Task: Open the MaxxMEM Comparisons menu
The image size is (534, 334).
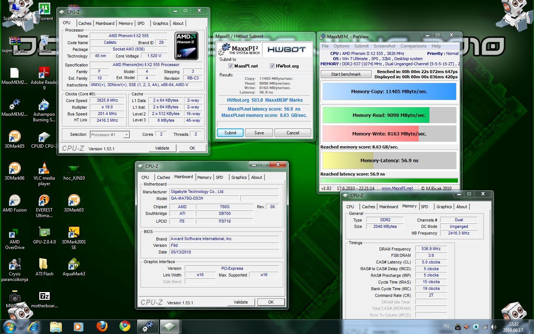Action: (x=413, y=46)
